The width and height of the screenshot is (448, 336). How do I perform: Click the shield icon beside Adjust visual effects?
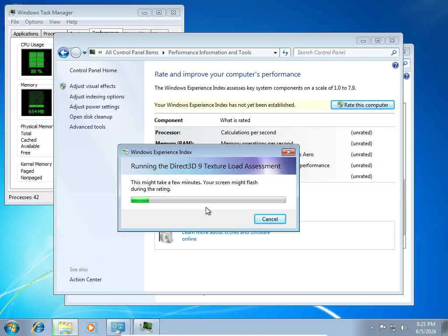click(63, 86)
